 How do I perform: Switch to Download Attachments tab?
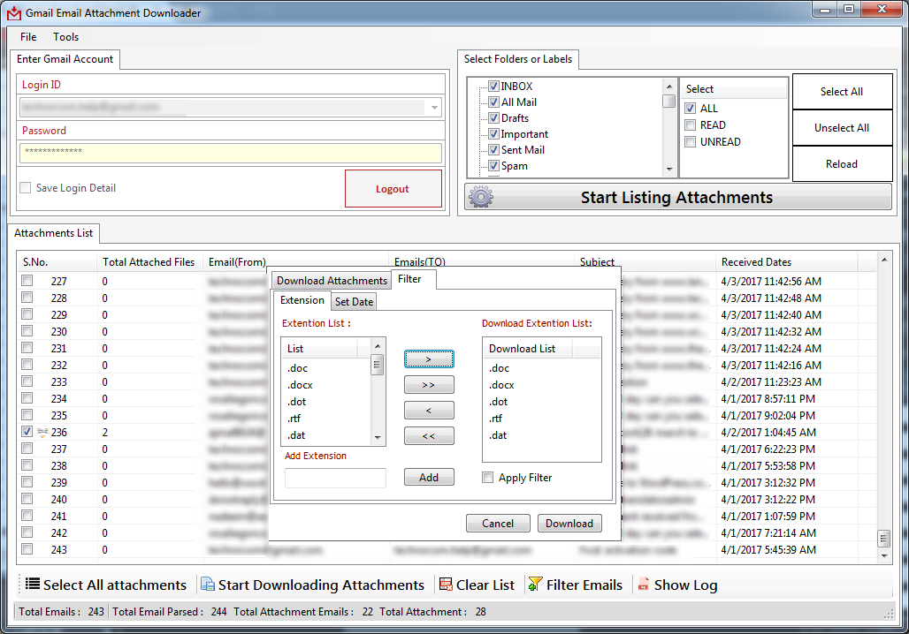(x=332, y=280)
